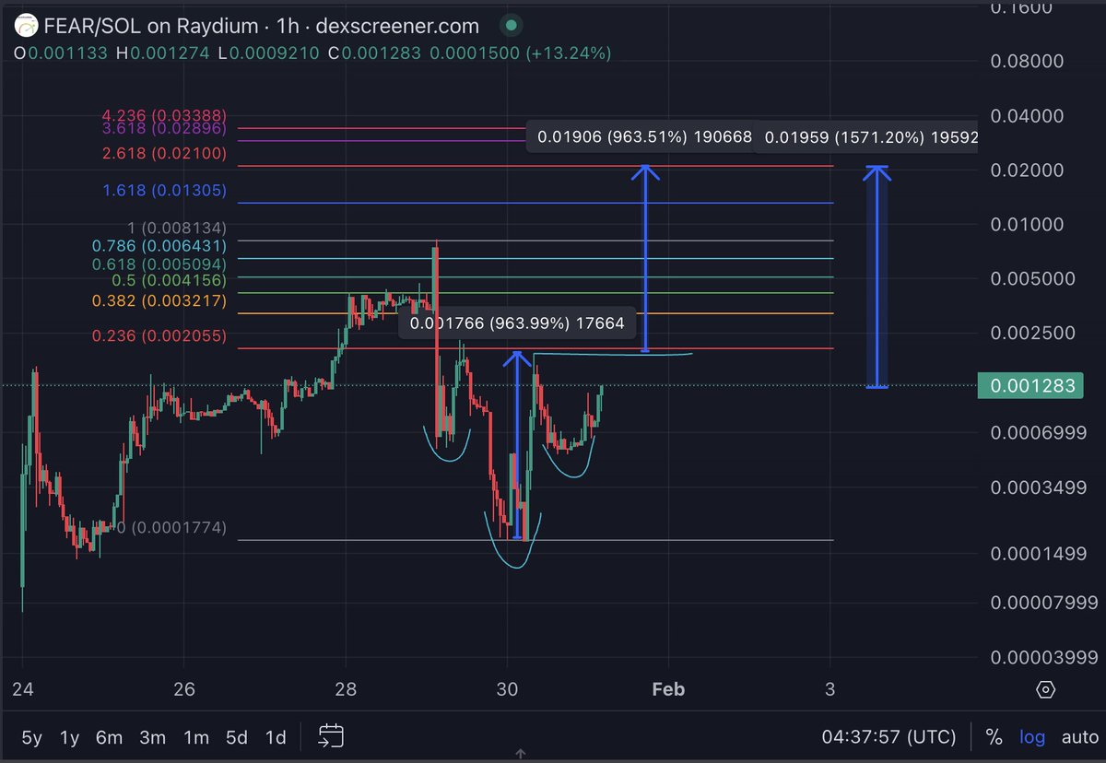Screen dimensions: 1106x763
Task: Click the 4.236 (0.03388) Fibonacci label
Action: [164, 116]
